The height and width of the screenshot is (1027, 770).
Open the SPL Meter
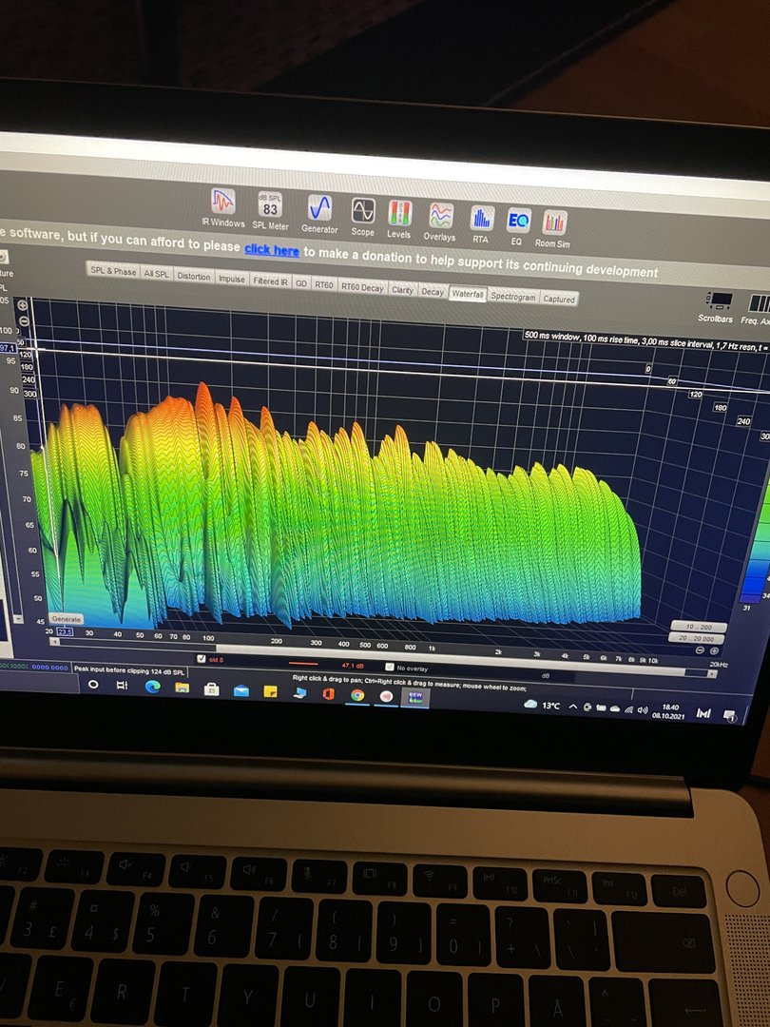pos(270,211)
